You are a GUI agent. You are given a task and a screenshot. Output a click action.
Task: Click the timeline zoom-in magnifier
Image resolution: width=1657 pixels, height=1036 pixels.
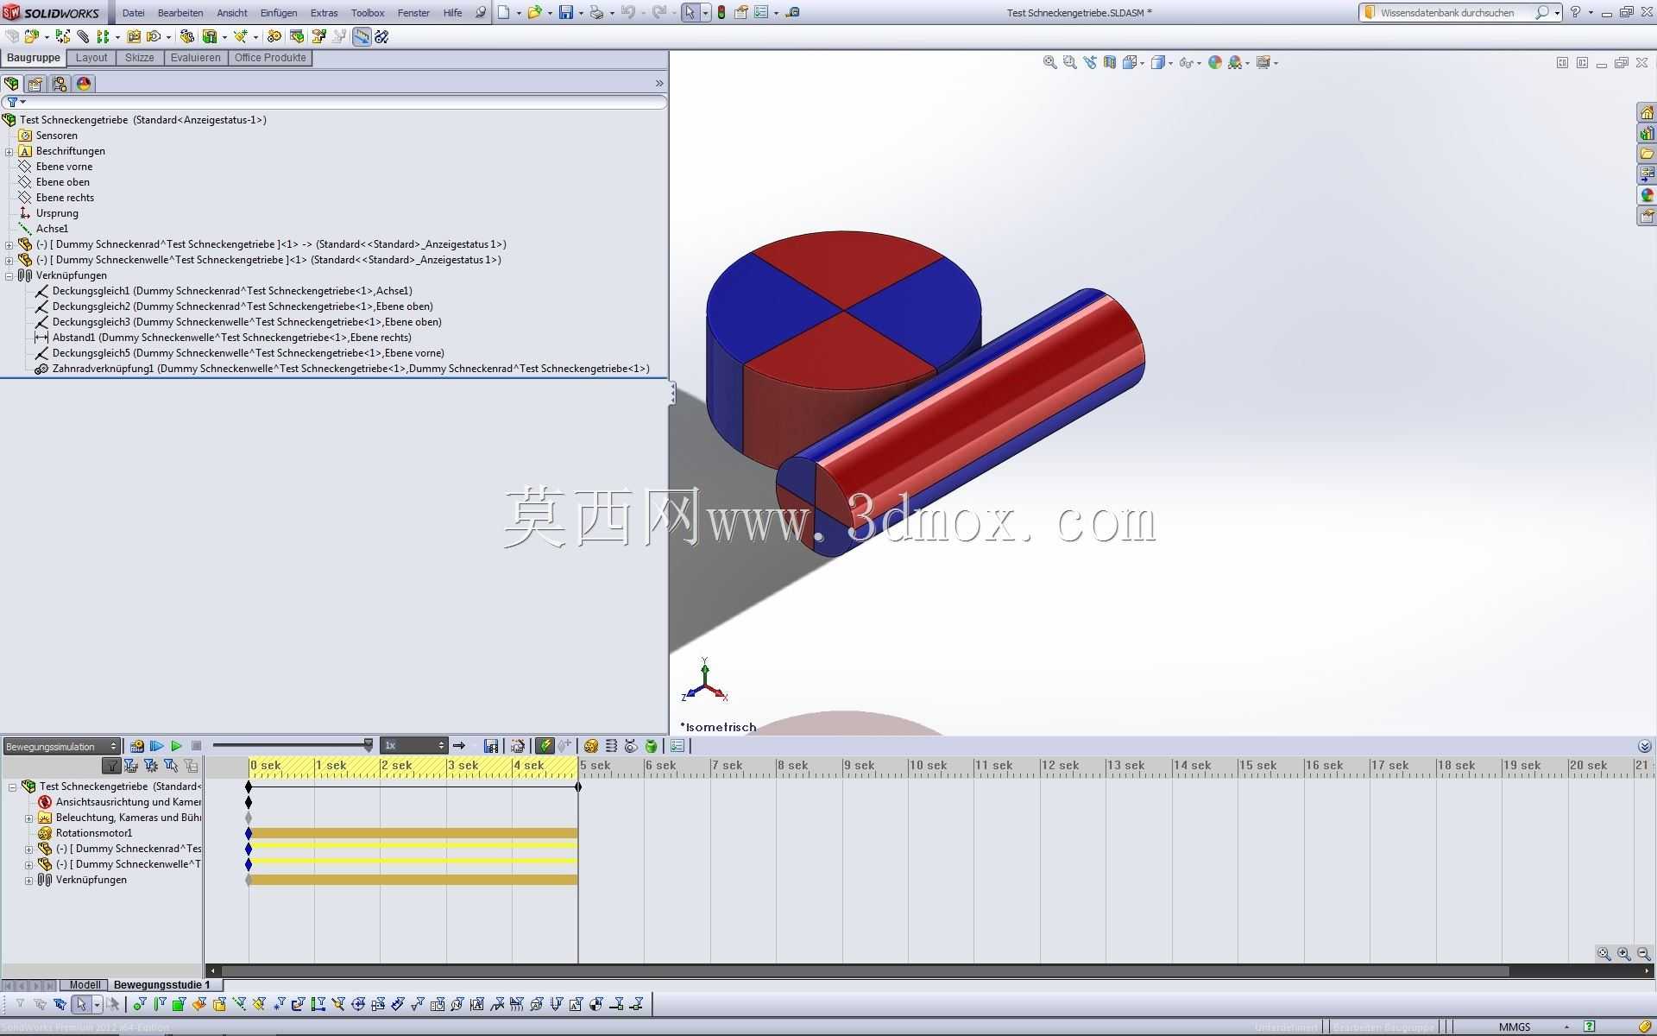[1624, 954]
